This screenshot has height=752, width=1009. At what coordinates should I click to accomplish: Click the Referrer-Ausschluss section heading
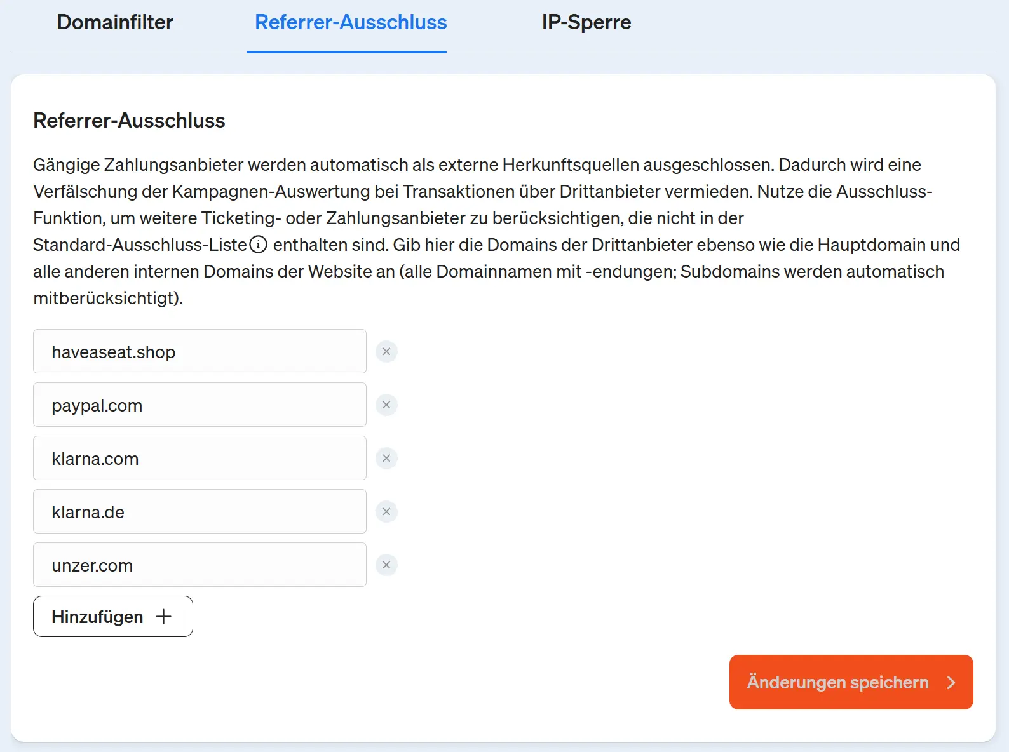coord(129,121)
